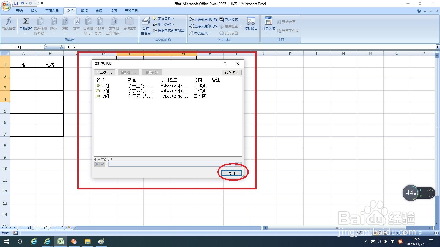Click Trace Precedents (追踪引用单元格)
440x247 pixels.
pyautogui.click(x=203, y=19)
